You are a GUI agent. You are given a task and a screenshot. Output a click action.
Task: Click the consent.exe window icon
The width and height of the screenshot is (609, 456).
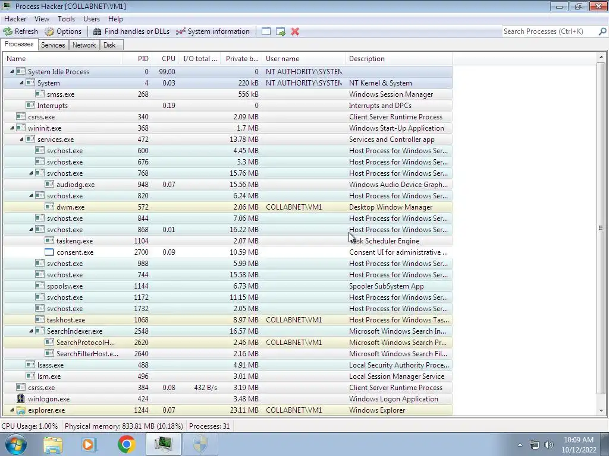(49, 252)
